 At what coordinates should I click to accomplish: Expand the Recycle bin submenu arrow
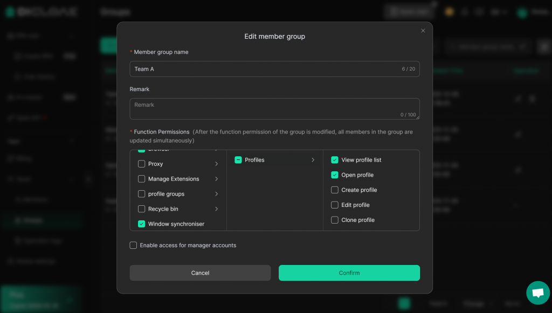217,209
